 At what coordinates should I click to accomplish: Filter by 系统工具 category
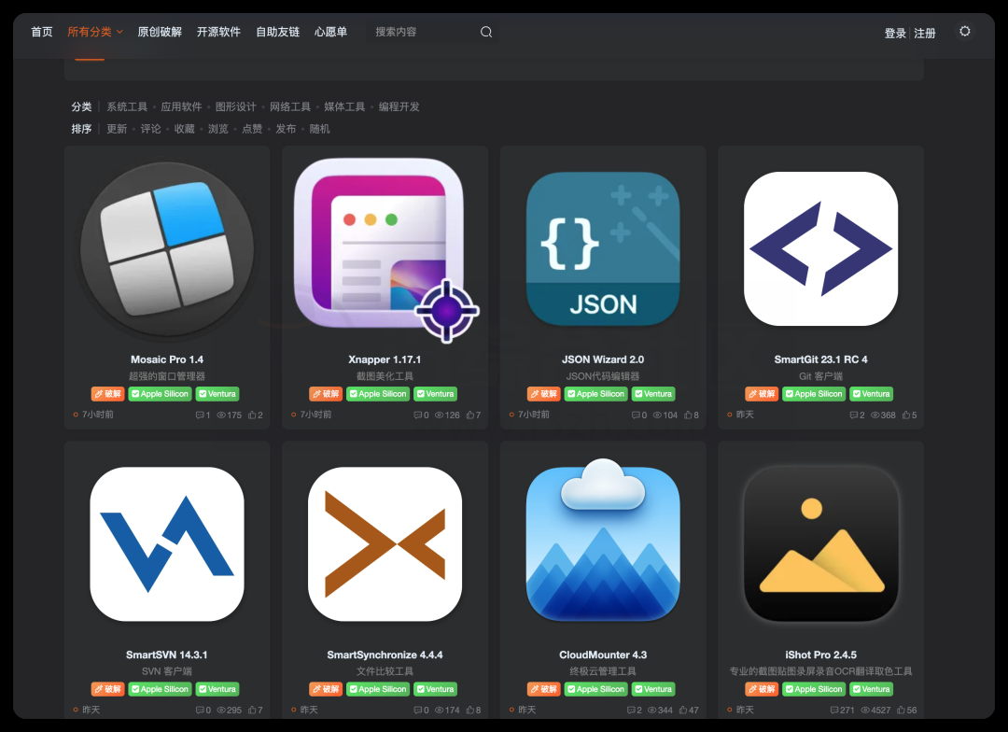pos(127,106)
